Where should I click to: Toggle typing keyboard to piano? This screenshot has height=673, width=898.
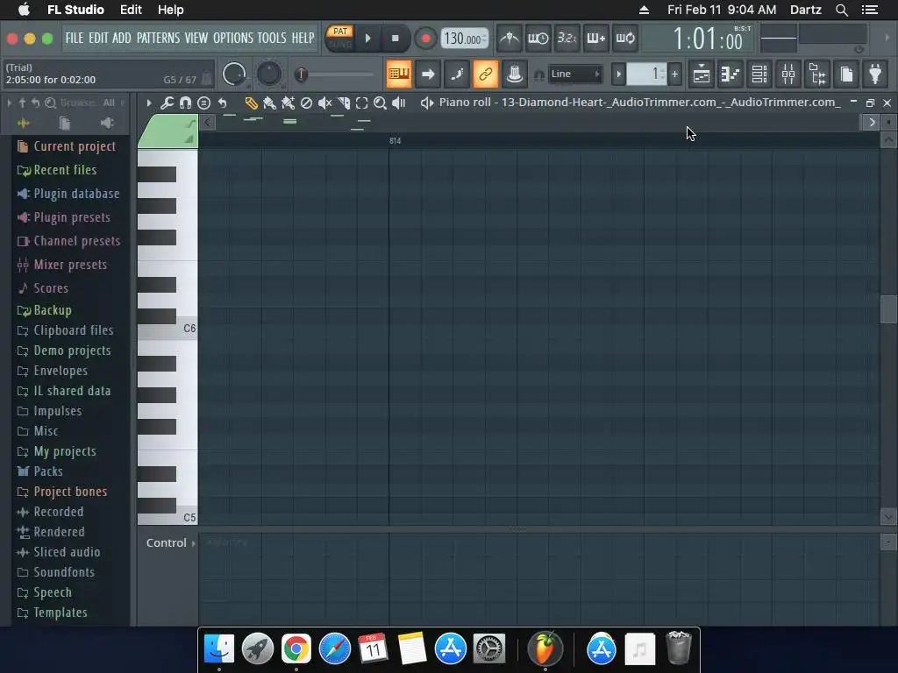399,74
